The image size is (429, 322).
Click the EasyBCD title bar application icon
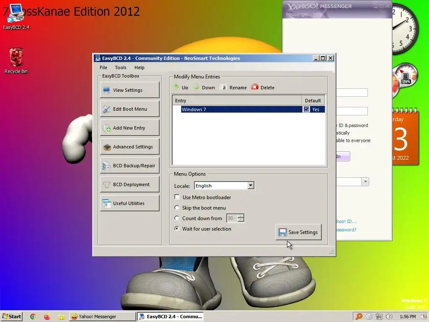tap(98, 58)
